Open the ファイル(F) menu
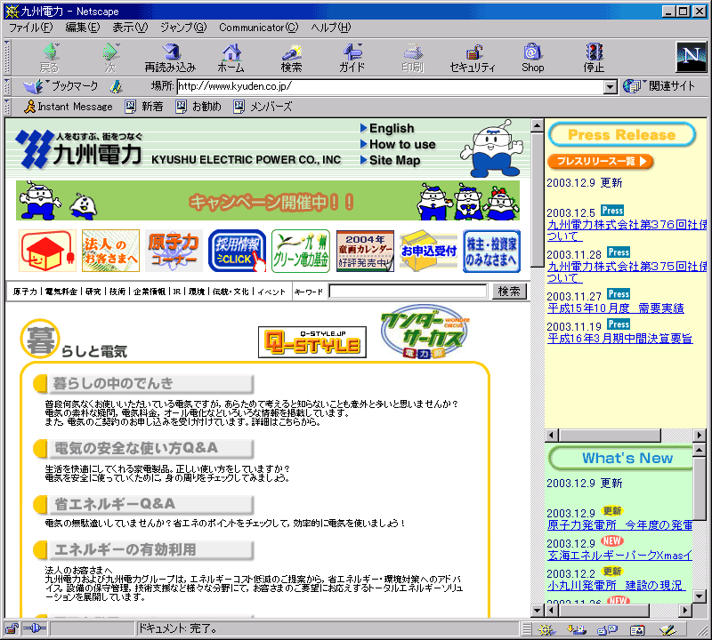The height and width of the screenshot is (640, 712). pos(31,28)
